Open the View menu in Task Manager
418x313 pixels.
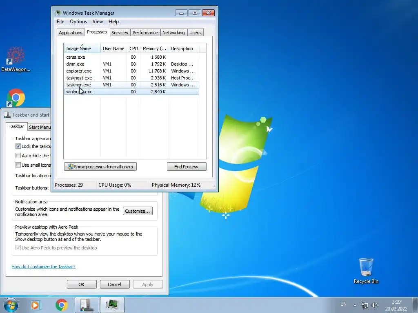tap(98, 22)
